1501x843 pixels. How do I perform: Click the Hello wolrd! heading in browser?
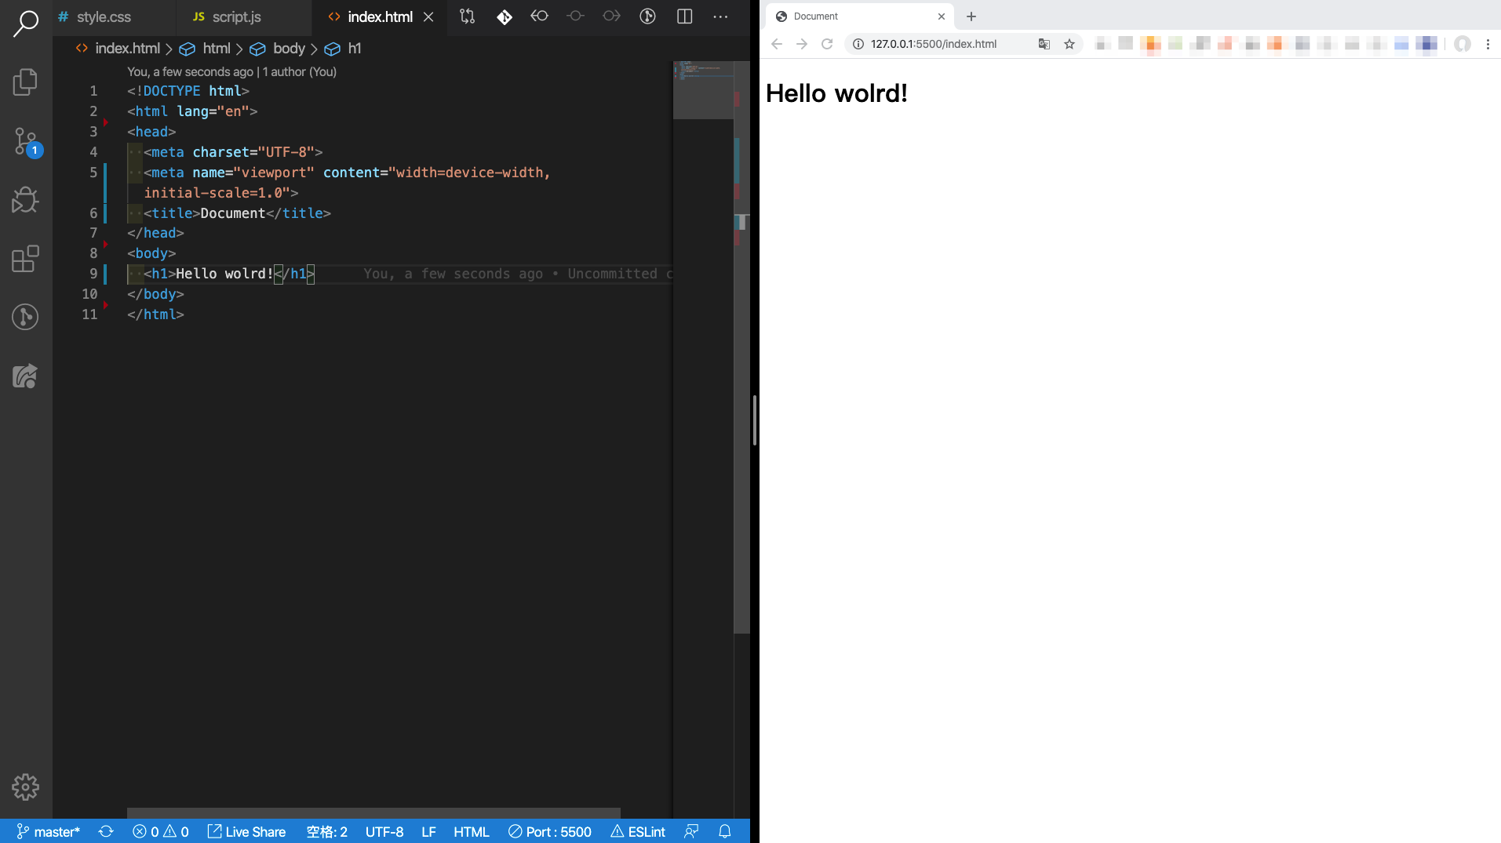(x=836, y=93)
